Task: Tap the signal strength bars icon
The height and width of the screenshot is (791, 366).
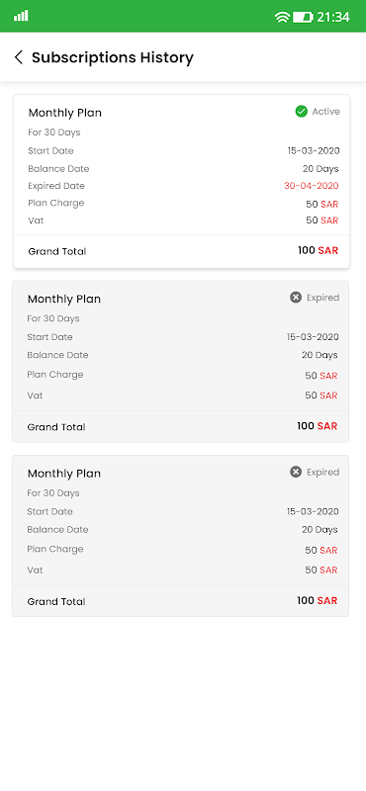Action: (21, 16)
